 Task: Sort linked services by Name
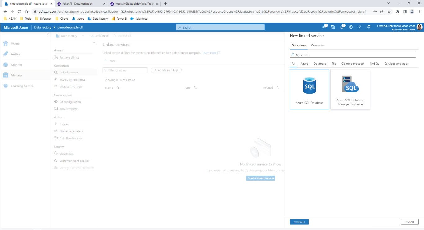[112, 88]
